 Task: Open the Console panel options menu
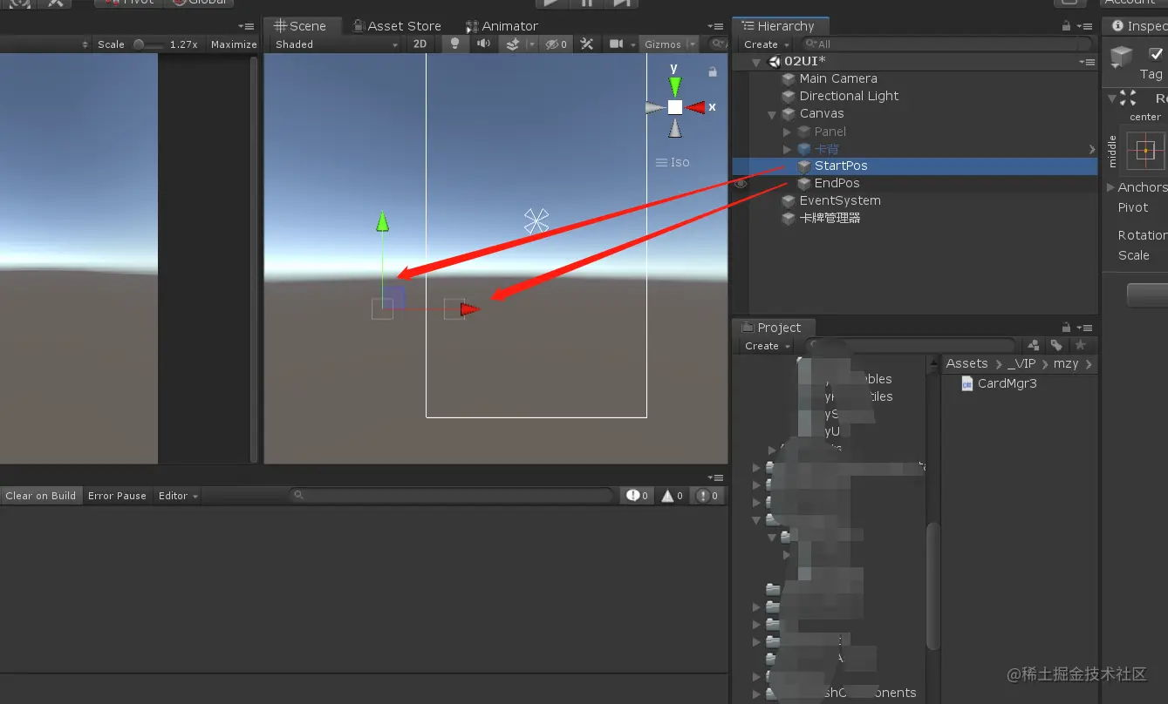point(716,477)
